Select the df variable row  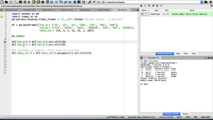176,14
